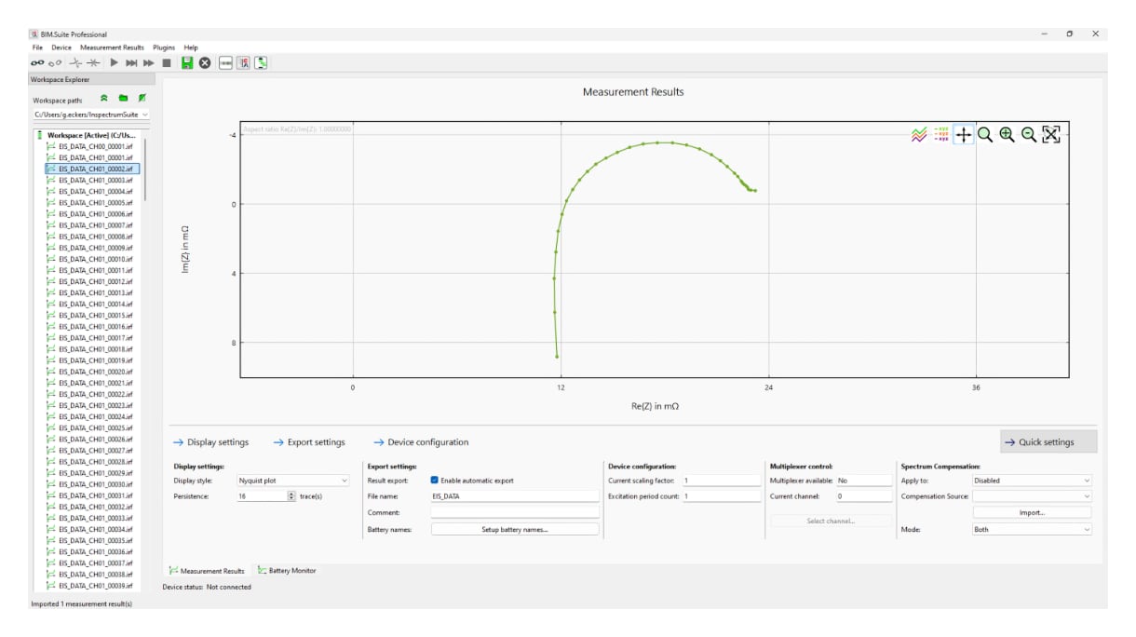Select file EIS_DATA_CH01_00030.irf

click(94, 484)
